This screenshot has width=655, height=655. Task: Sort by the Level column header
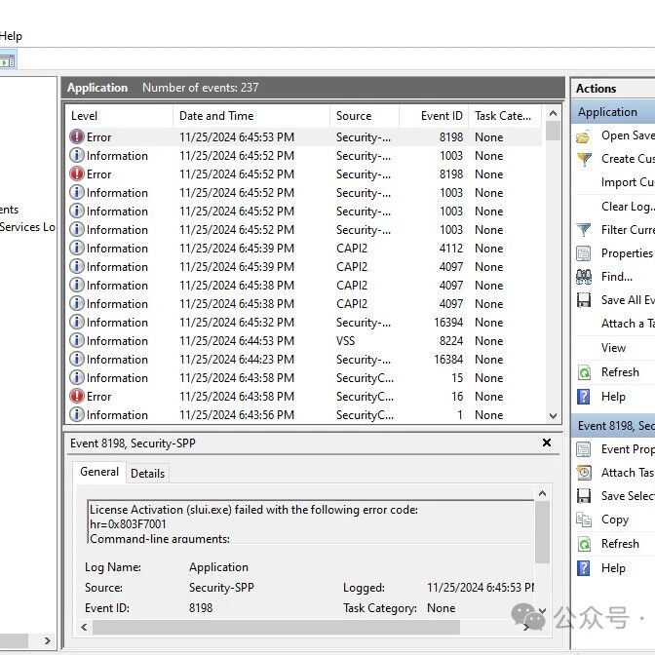[119, 116]
